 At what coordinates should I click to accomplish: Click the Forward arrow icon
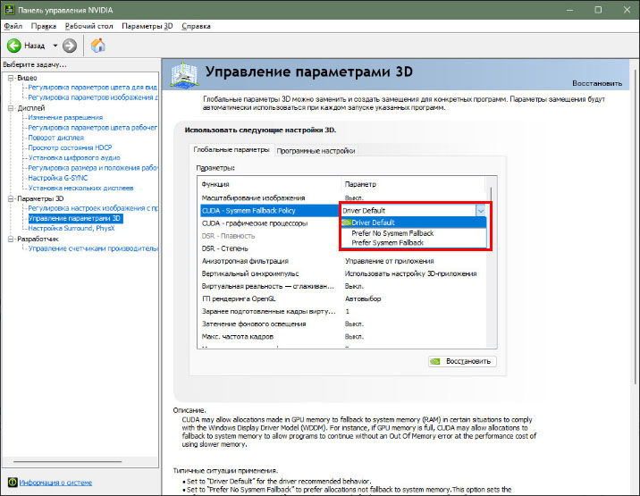pos(70,46)
